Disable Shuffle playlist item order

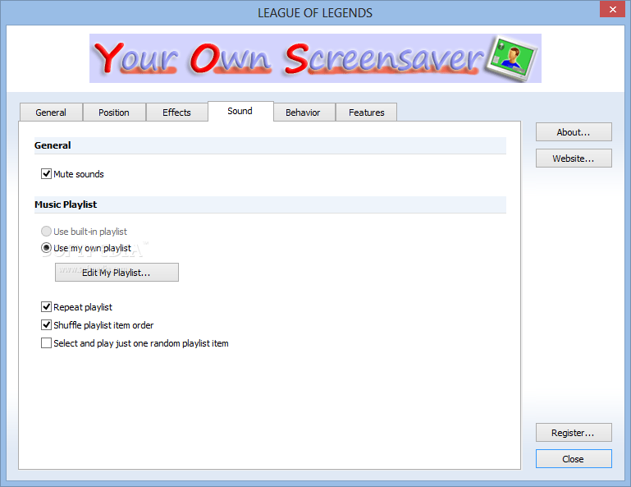(x=46, y=324)
